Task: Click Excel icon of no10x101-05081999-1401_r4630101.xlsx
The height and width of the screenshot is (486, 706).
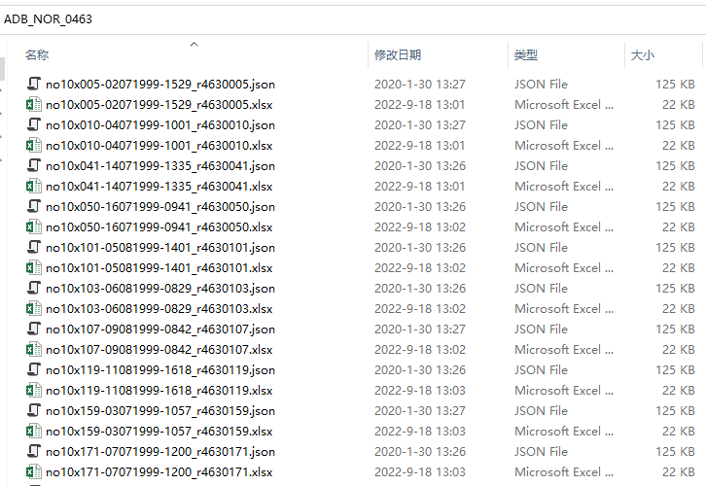Action: pos(34,267)
